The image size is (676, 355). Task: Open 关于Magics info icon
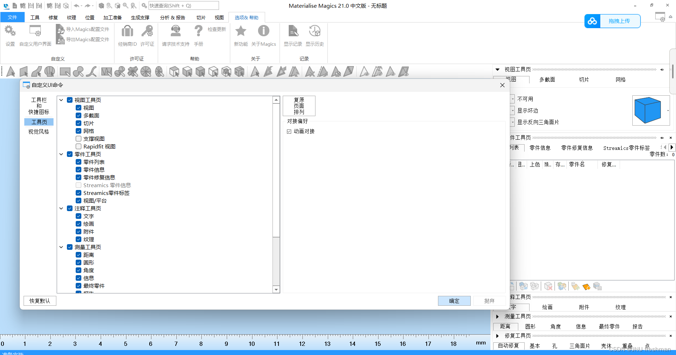[x=263, y=31]
